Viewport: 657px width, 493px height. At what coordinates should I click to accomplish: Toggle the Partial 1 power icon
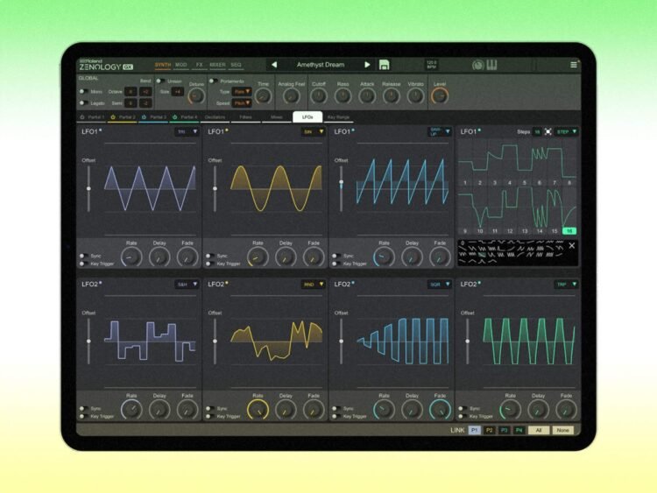[82, 117]
